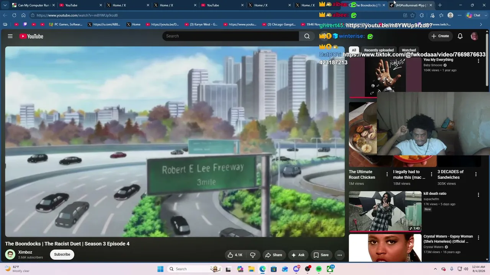Screen dimensions: 490x275
Task: Open YouTube notifications bell
Action: click(460, 36)
